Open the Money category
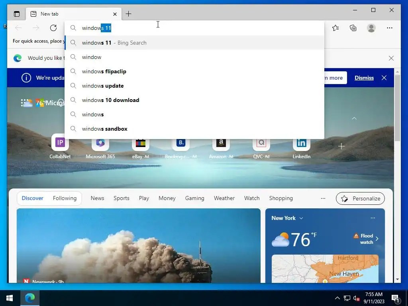Image resolution: width=408 pixels, height=306 pixels. pos(167,198)
